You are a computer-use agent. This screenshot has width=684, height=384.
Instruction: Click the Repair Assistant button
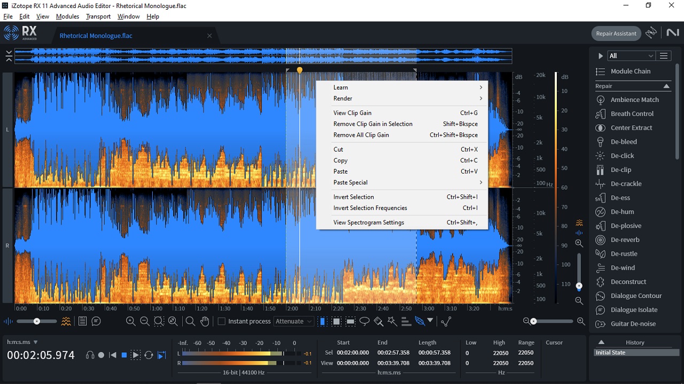pyautogui.click(x=616, y=34)
